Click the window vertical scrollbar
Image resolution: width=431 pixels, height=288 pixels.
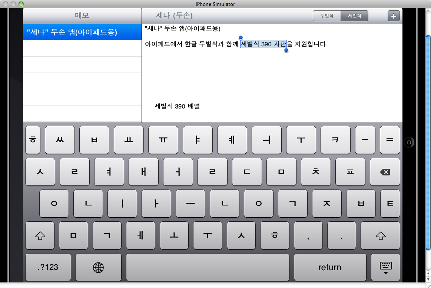[428, 148]
